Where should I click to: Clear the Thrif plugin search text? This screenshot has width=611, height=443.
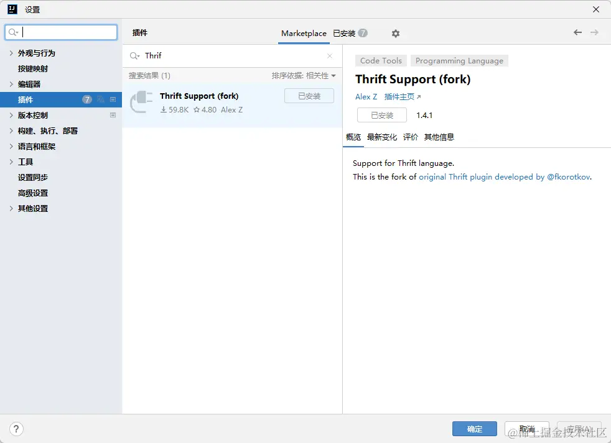330,56
